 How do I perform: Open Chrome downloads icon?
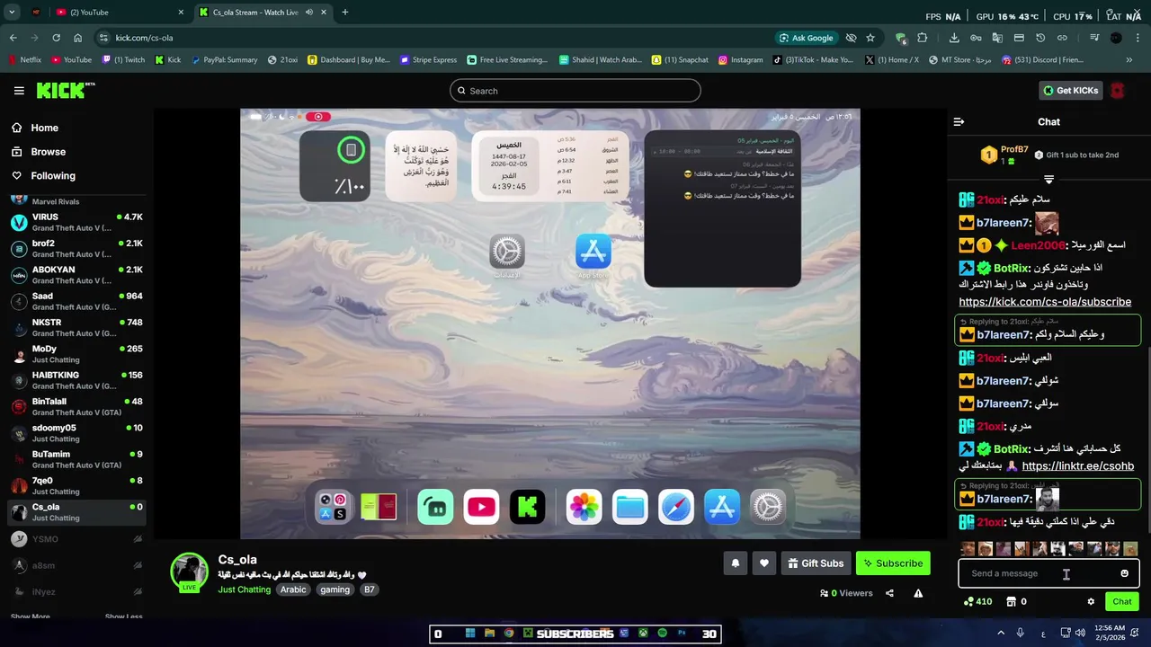tap(954, 38)
